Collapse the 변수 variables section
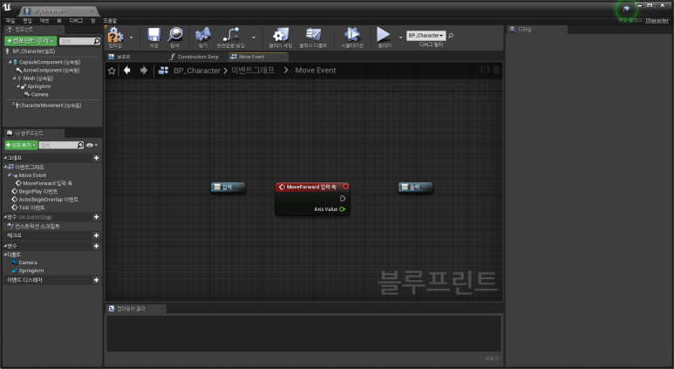The image size is (674, 369). click(5, 246)
